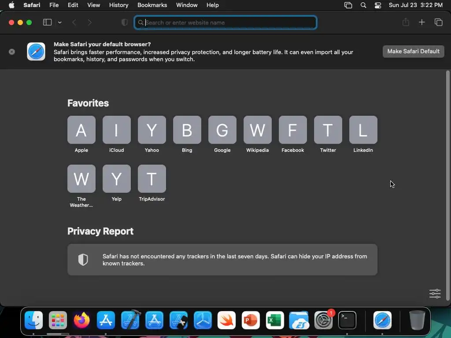Open the Yelp favorite tile
The image size is (451, 338).
pyautogui.click(x=116, y=179)
